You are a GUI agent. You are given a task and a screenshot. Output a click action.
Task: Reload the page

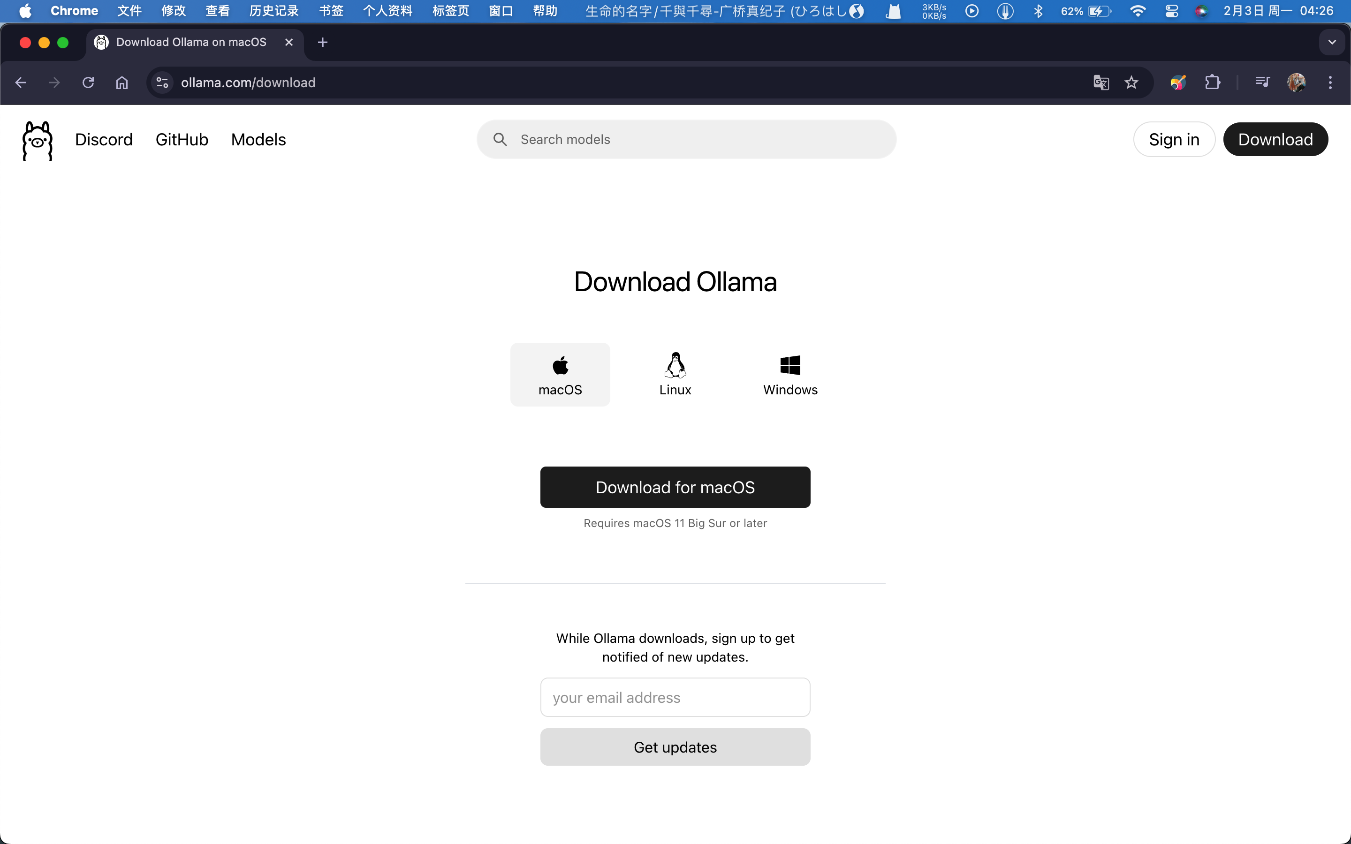tap(88, 83)
